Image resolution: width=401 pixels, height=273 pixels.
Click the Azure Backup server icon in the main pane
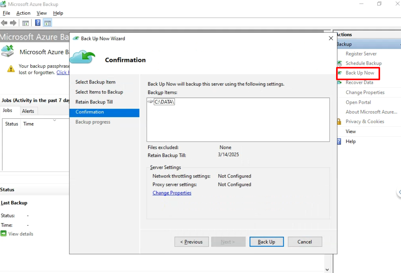pos(8,51)
